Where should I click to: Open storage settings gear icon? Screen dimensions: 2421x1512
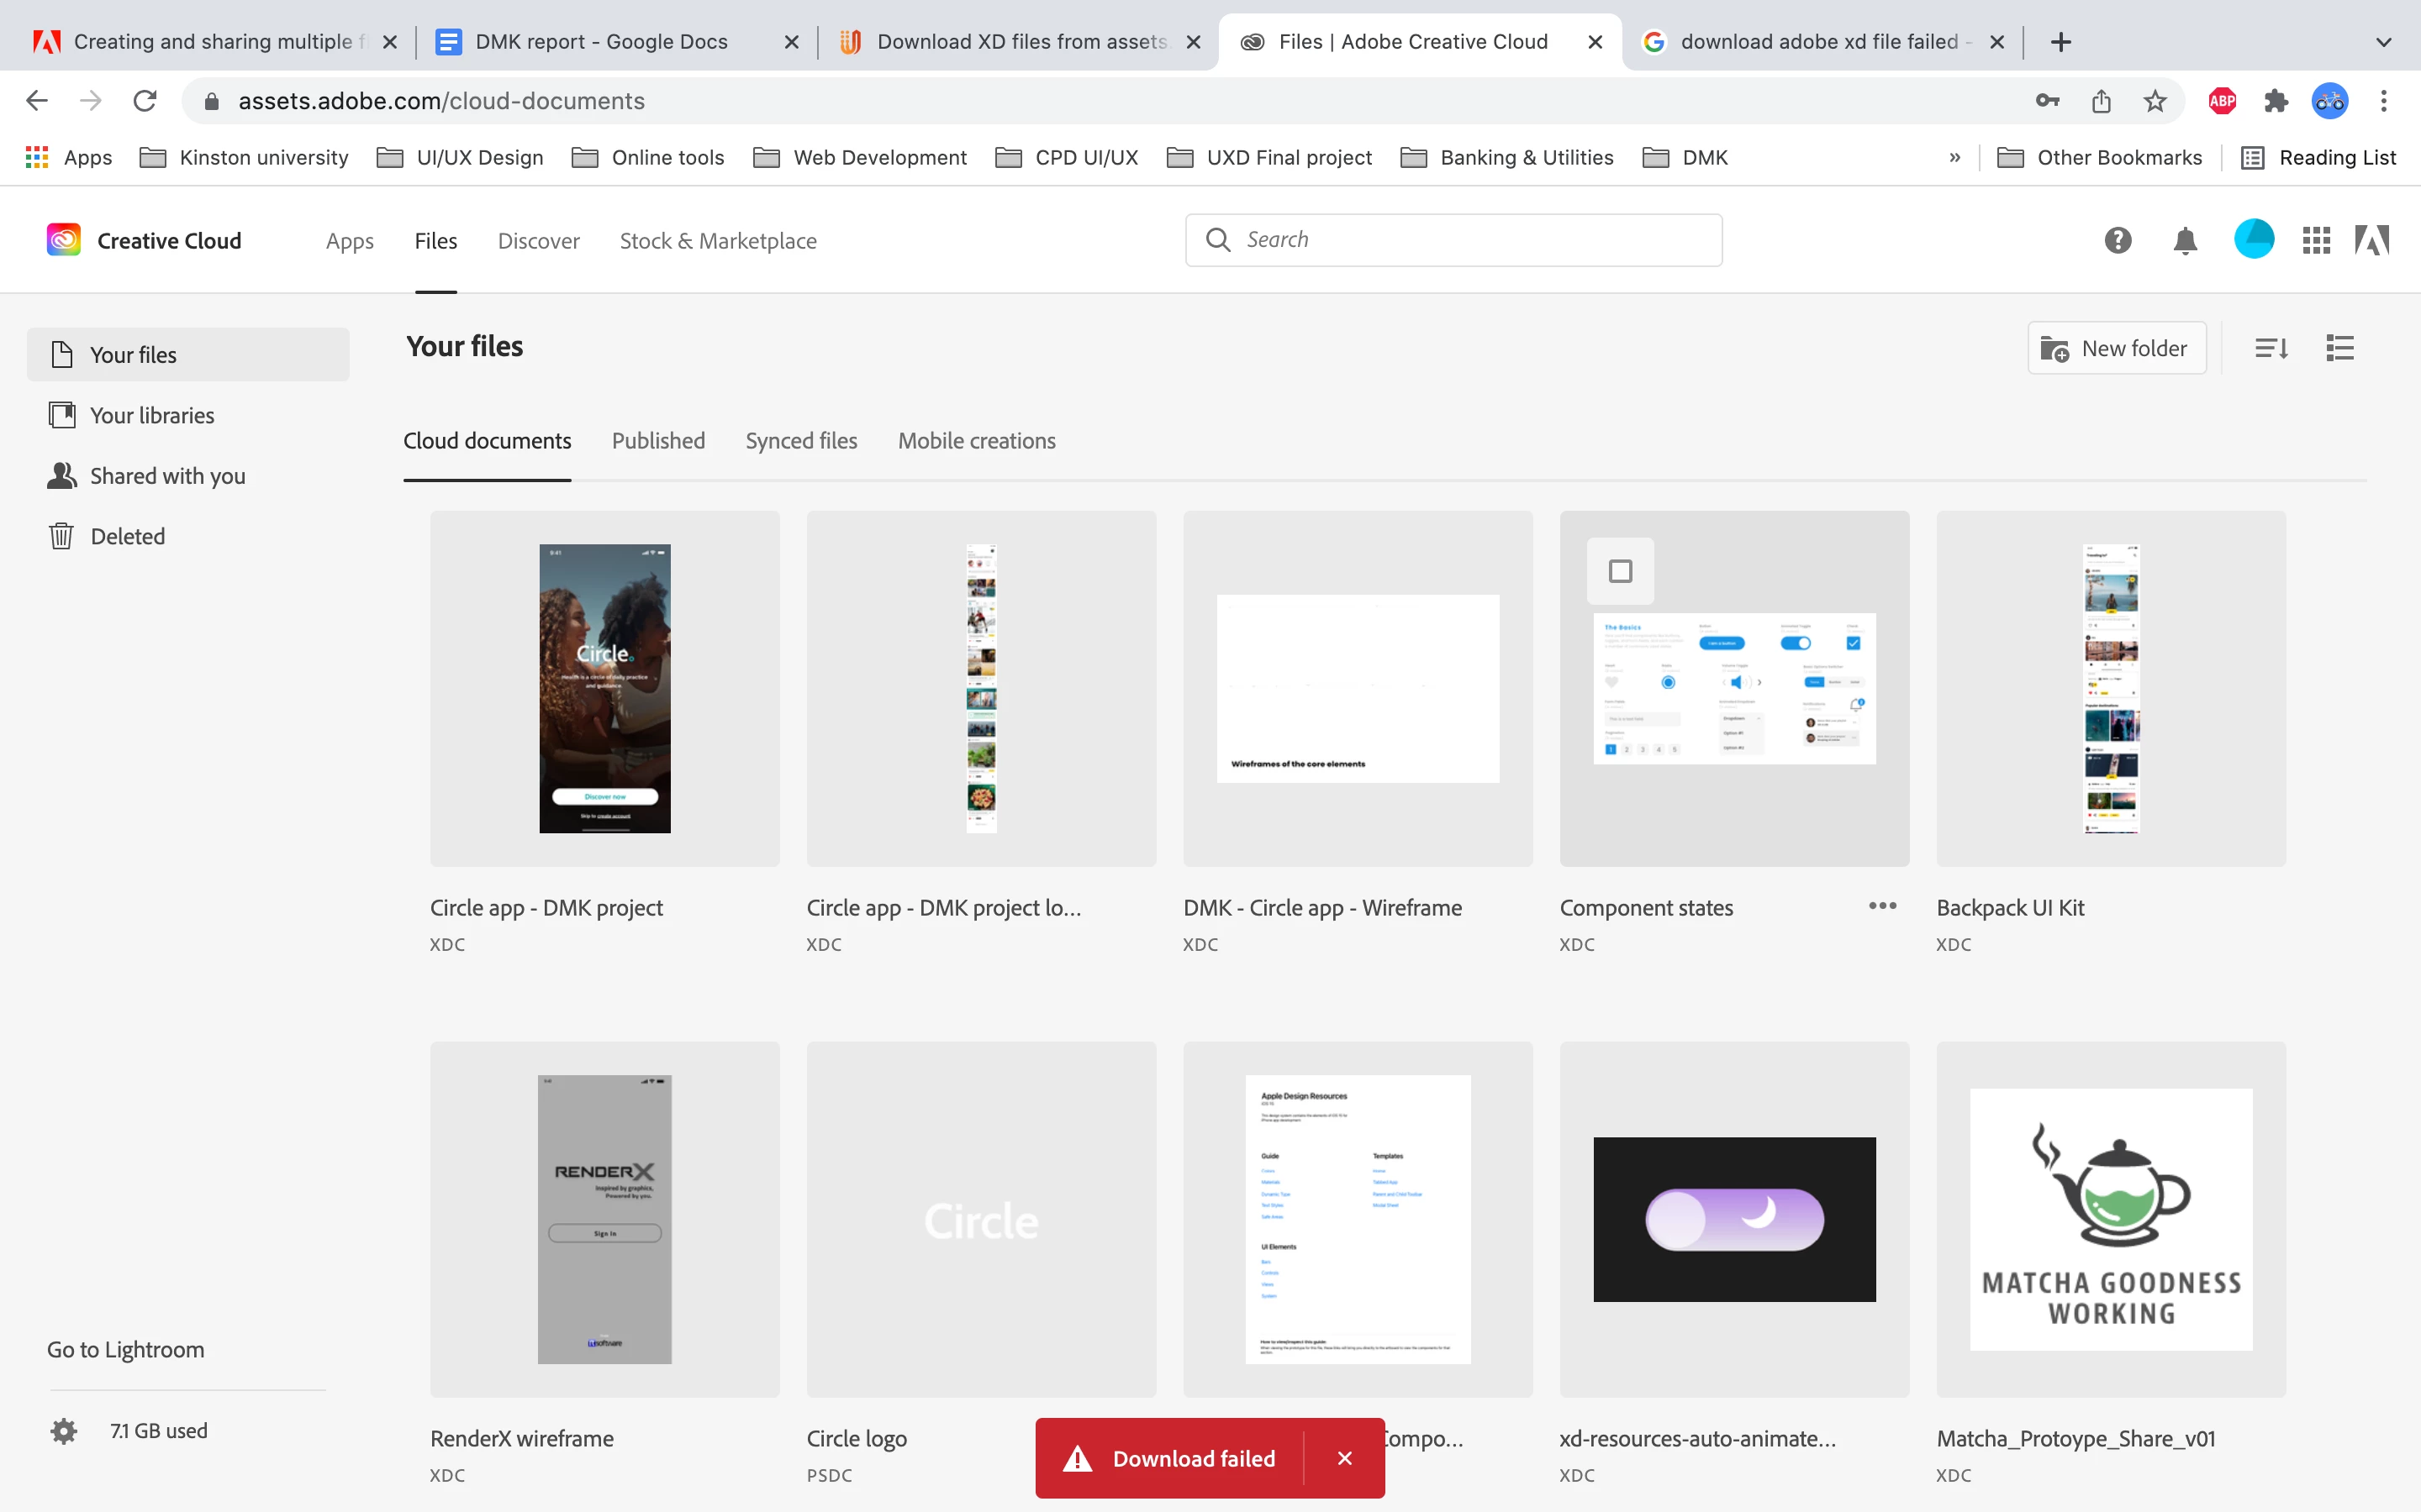click(64, 1431)
